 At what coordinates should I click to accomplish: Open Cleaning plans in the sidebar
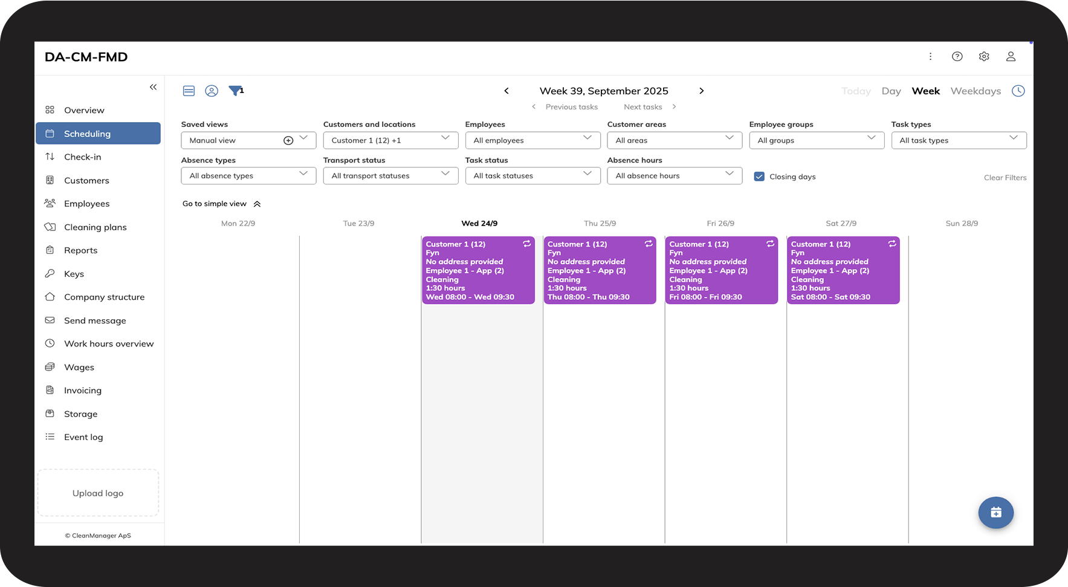point(95,227)
